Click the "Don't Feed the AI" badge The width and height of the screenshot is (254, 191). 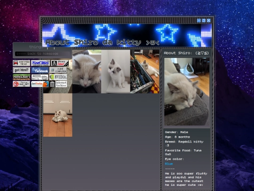click(22, 63)
